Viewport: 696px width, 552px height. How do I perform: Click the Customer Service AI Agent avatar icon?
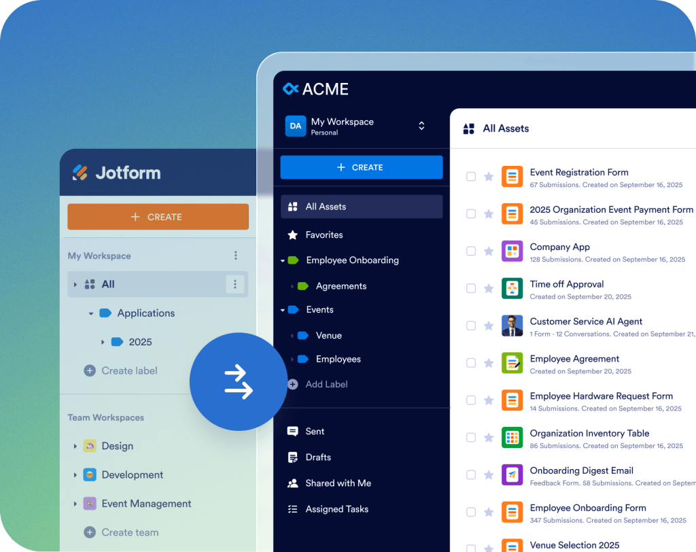pyautogui.click(x=511, y=326)
